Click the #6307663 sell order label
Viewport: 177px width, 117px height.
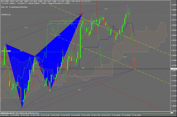coord(6,15)
